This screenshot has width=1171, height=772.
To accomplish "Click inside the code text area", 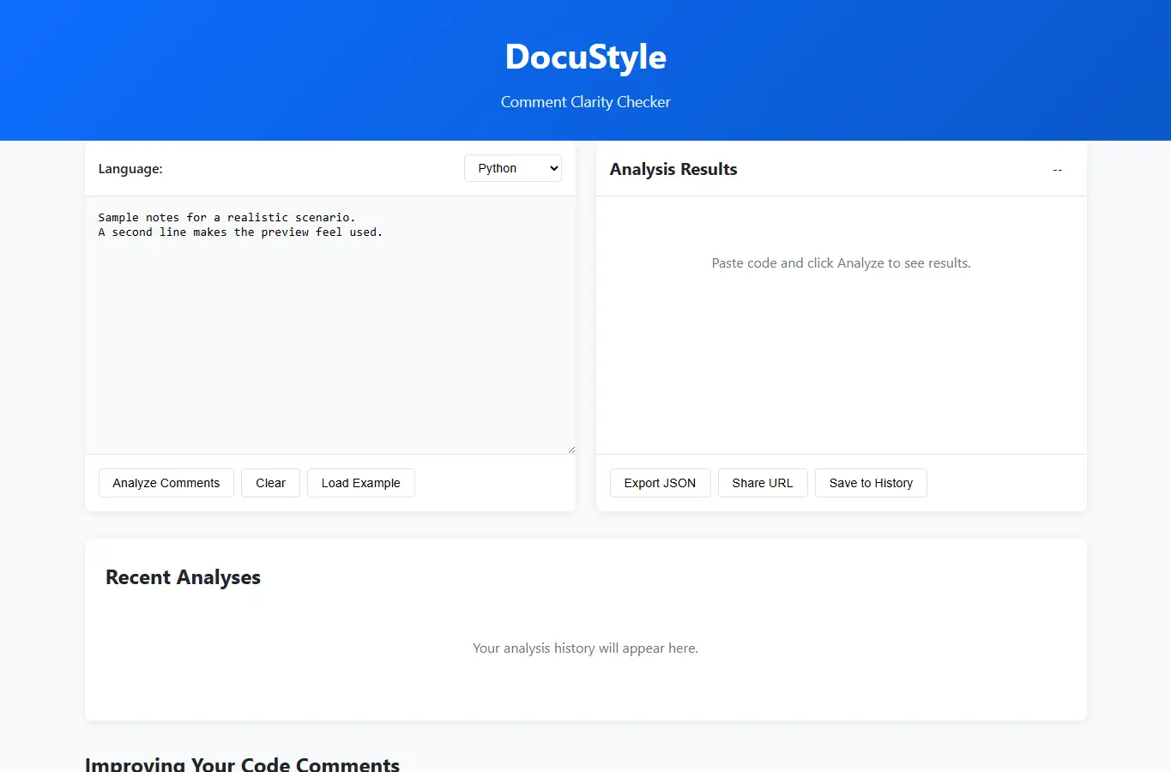I will tap(330, 325).
